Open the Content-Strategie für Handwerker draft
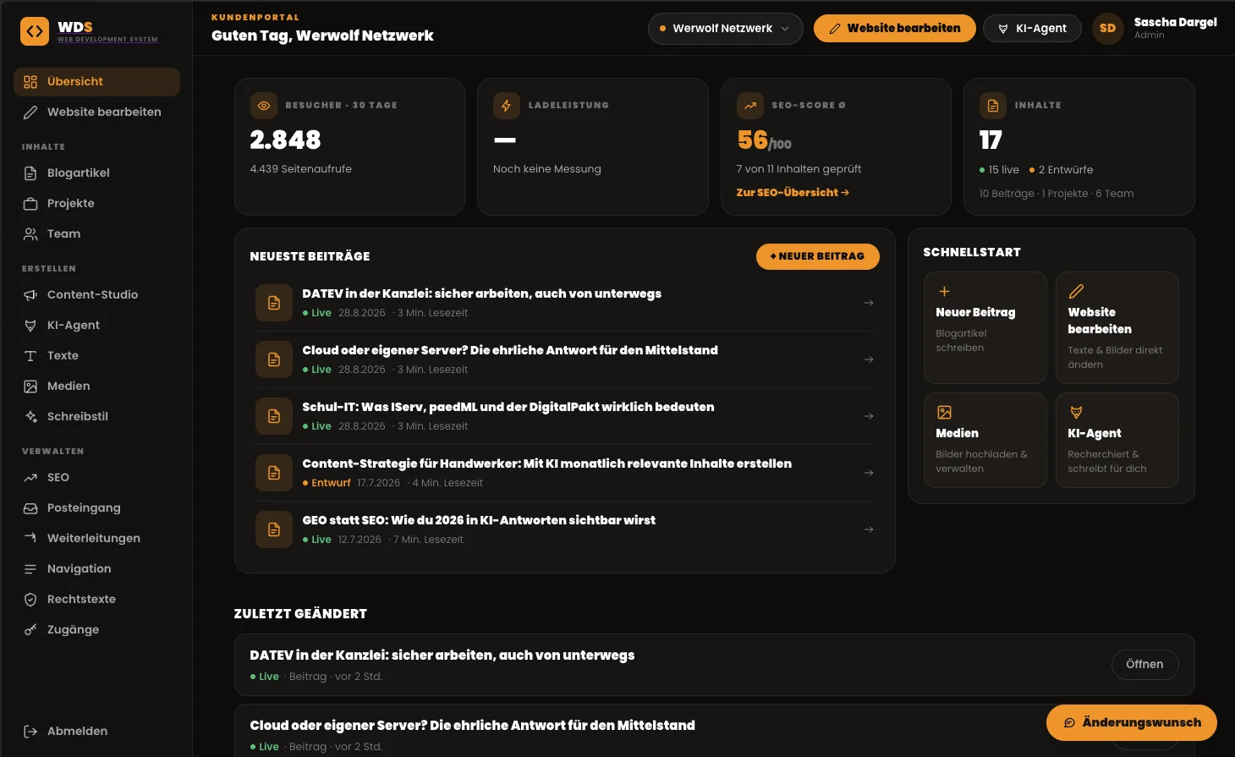Image resolution: width=1235 pixels, height=757 pixels. click(565, 473)
